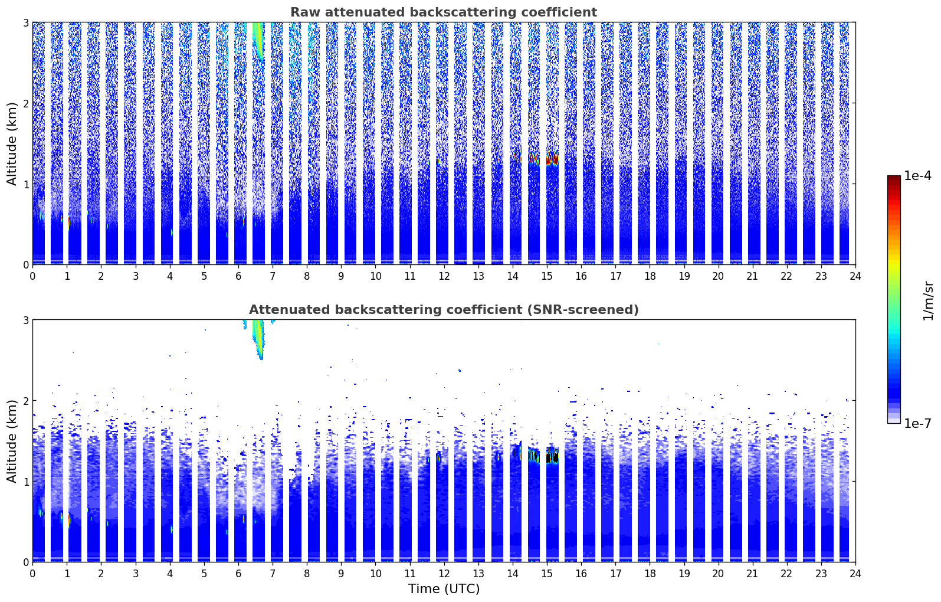Click hour 12 tick on bottom plot axis
The height and width of the screenshot is (602, 941).
pyautogui.click(x=444, y=574)
